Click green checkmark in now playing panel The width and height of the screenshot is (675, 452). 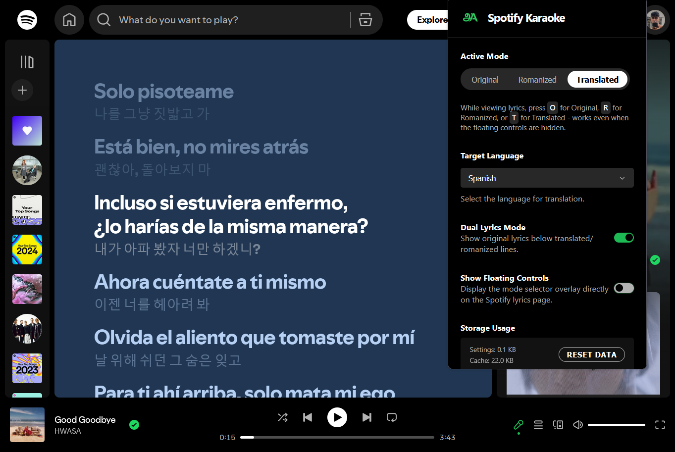[x=655, y=260]
